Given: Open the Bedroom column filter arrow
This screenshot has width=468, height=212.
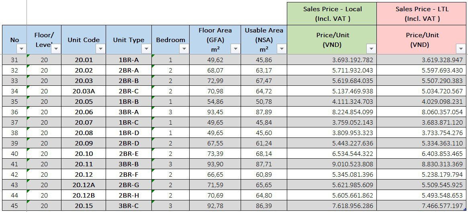Looking at the screenshot, I should (184, 48).
